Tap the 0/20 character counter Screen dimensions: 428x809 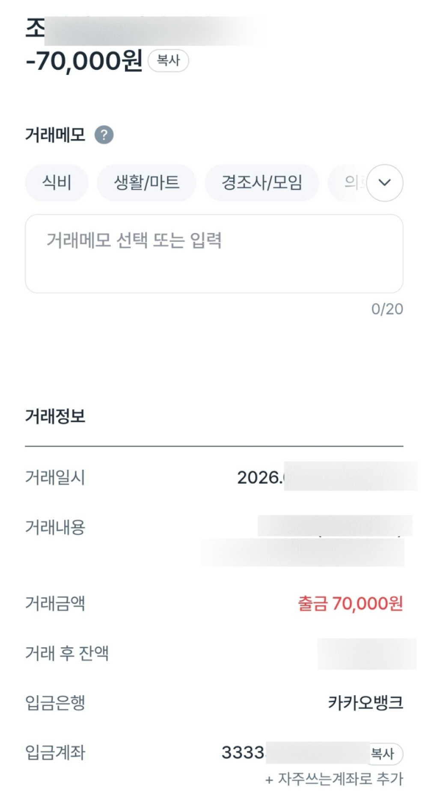(387, 309)
